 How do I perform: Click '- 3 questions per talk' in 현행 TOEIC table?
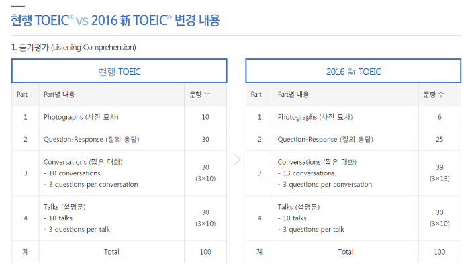pos(77,229)
